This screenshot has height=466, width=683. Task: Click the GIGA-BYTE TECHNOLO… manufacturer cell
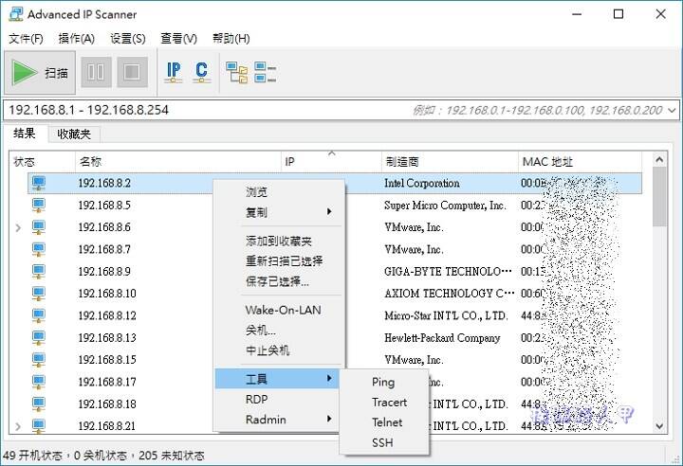pyautogui.click(x=448, y=272)
